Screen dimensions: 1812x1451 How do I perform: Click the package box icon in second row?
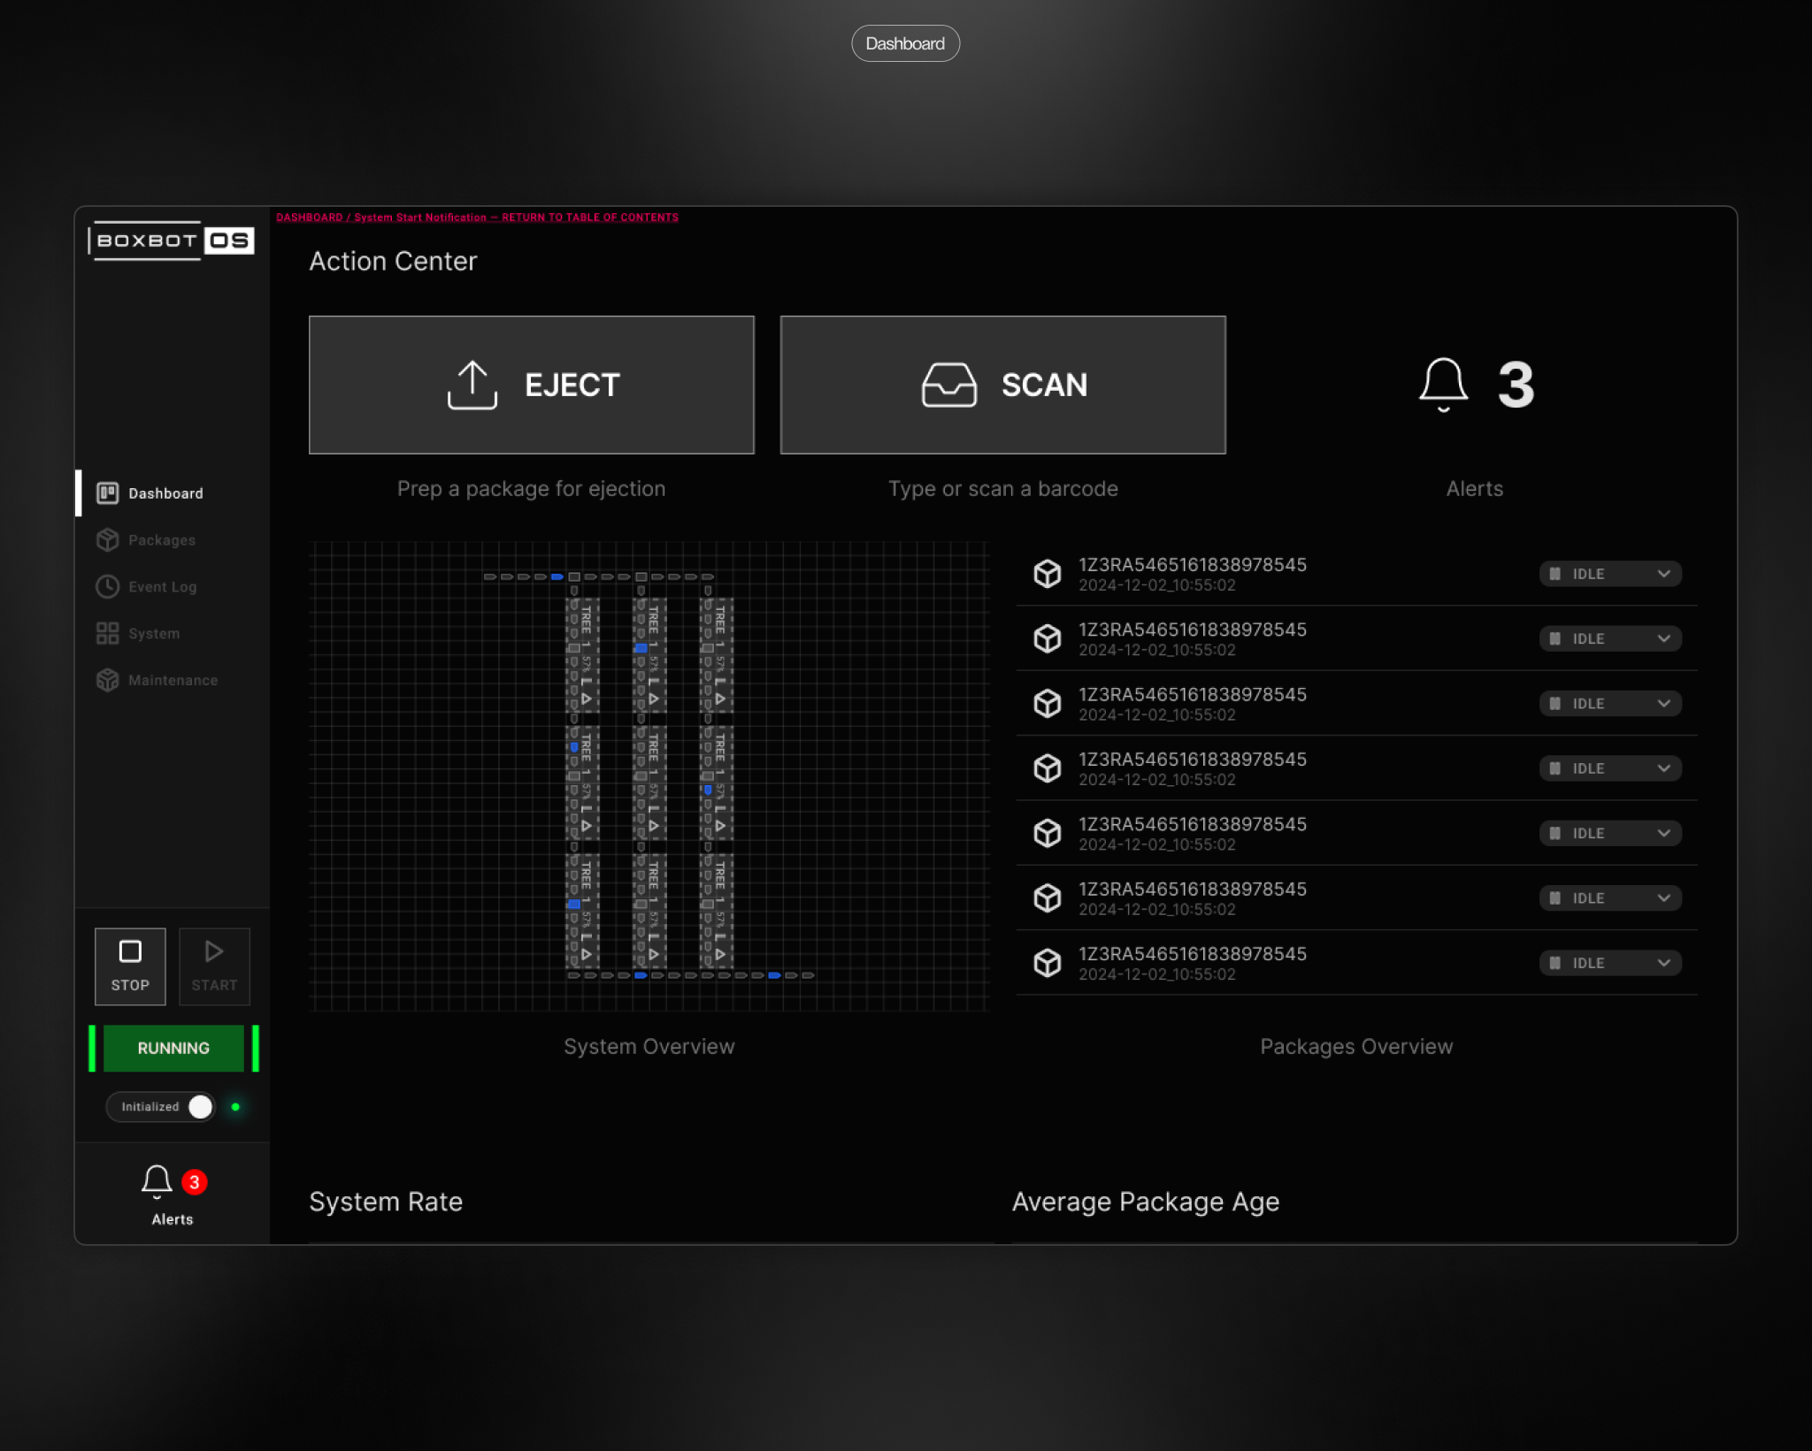(1048, 638)
